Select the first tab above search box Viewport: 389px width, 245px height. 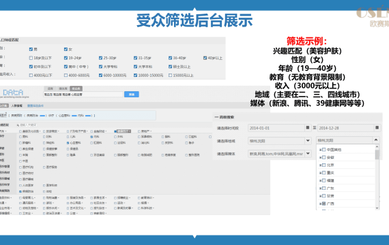click(x=51, y=88)
